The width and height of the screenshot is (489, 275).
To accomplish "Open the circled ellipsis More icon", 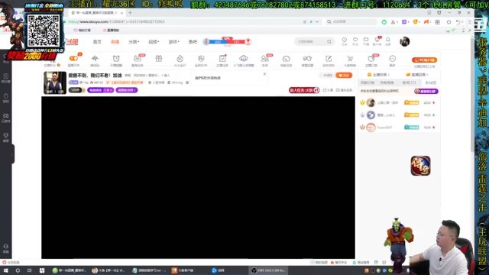I will (x=392, y=58).
